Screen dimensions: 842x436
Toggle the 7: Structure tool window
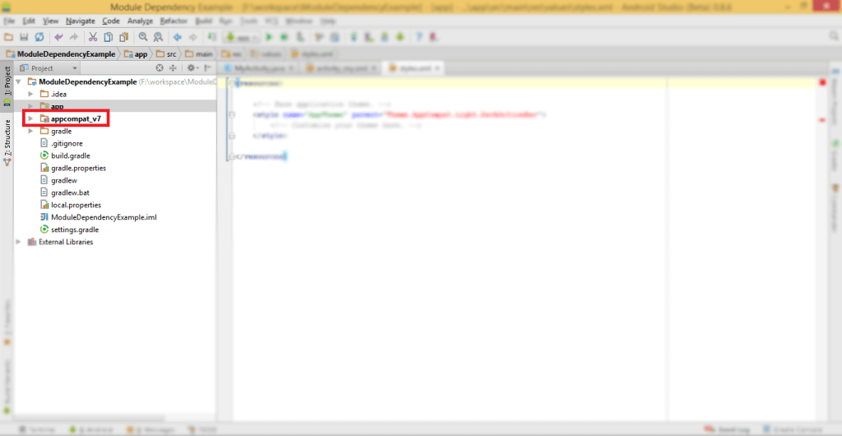point(7,141)
